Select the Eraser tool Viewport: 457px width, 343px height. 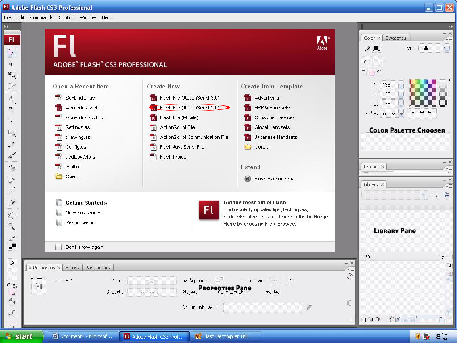click(x=12, y=202)
